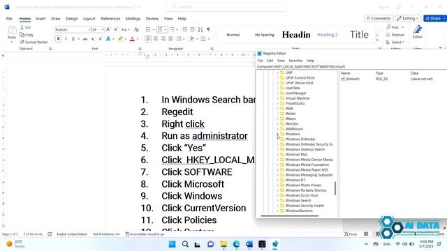447x251 pixels.
Task: Apply the Heading 2 style
Action: 327,35
